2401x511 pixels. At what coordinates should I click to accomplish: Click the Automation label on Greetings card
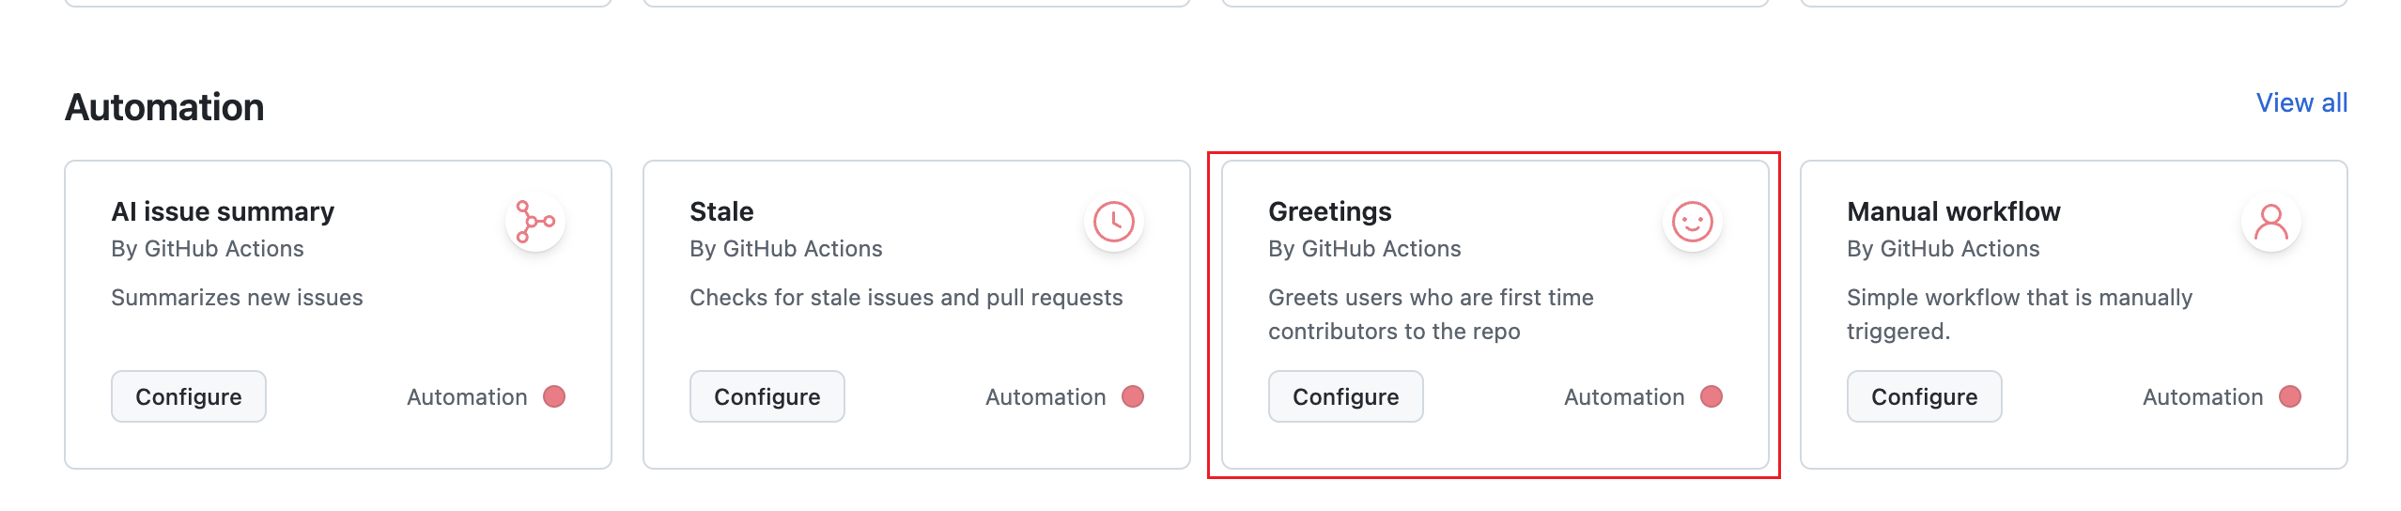pos(1624,396)
